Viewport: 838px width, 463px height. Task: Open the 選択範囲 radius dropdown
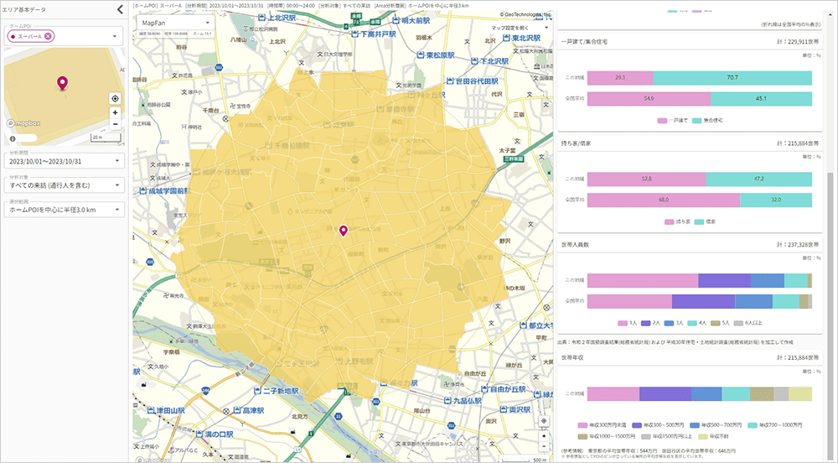[63, 210]
